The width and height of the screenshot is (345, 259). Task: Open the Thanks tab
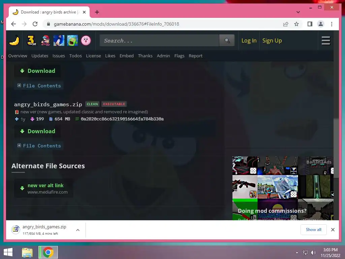pos(145,56)
